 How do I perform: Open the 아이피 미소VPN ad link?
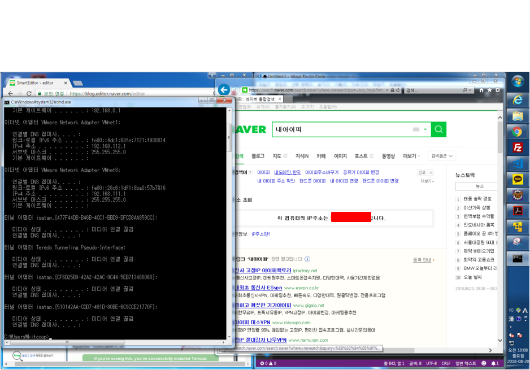[x=252, y=323]
